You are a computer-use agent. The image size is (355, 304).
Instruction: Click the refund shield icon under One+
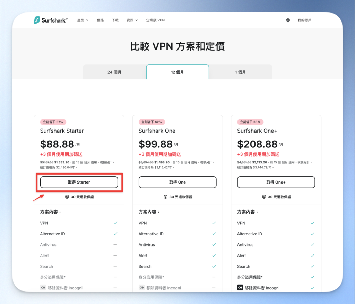point(264,197)
